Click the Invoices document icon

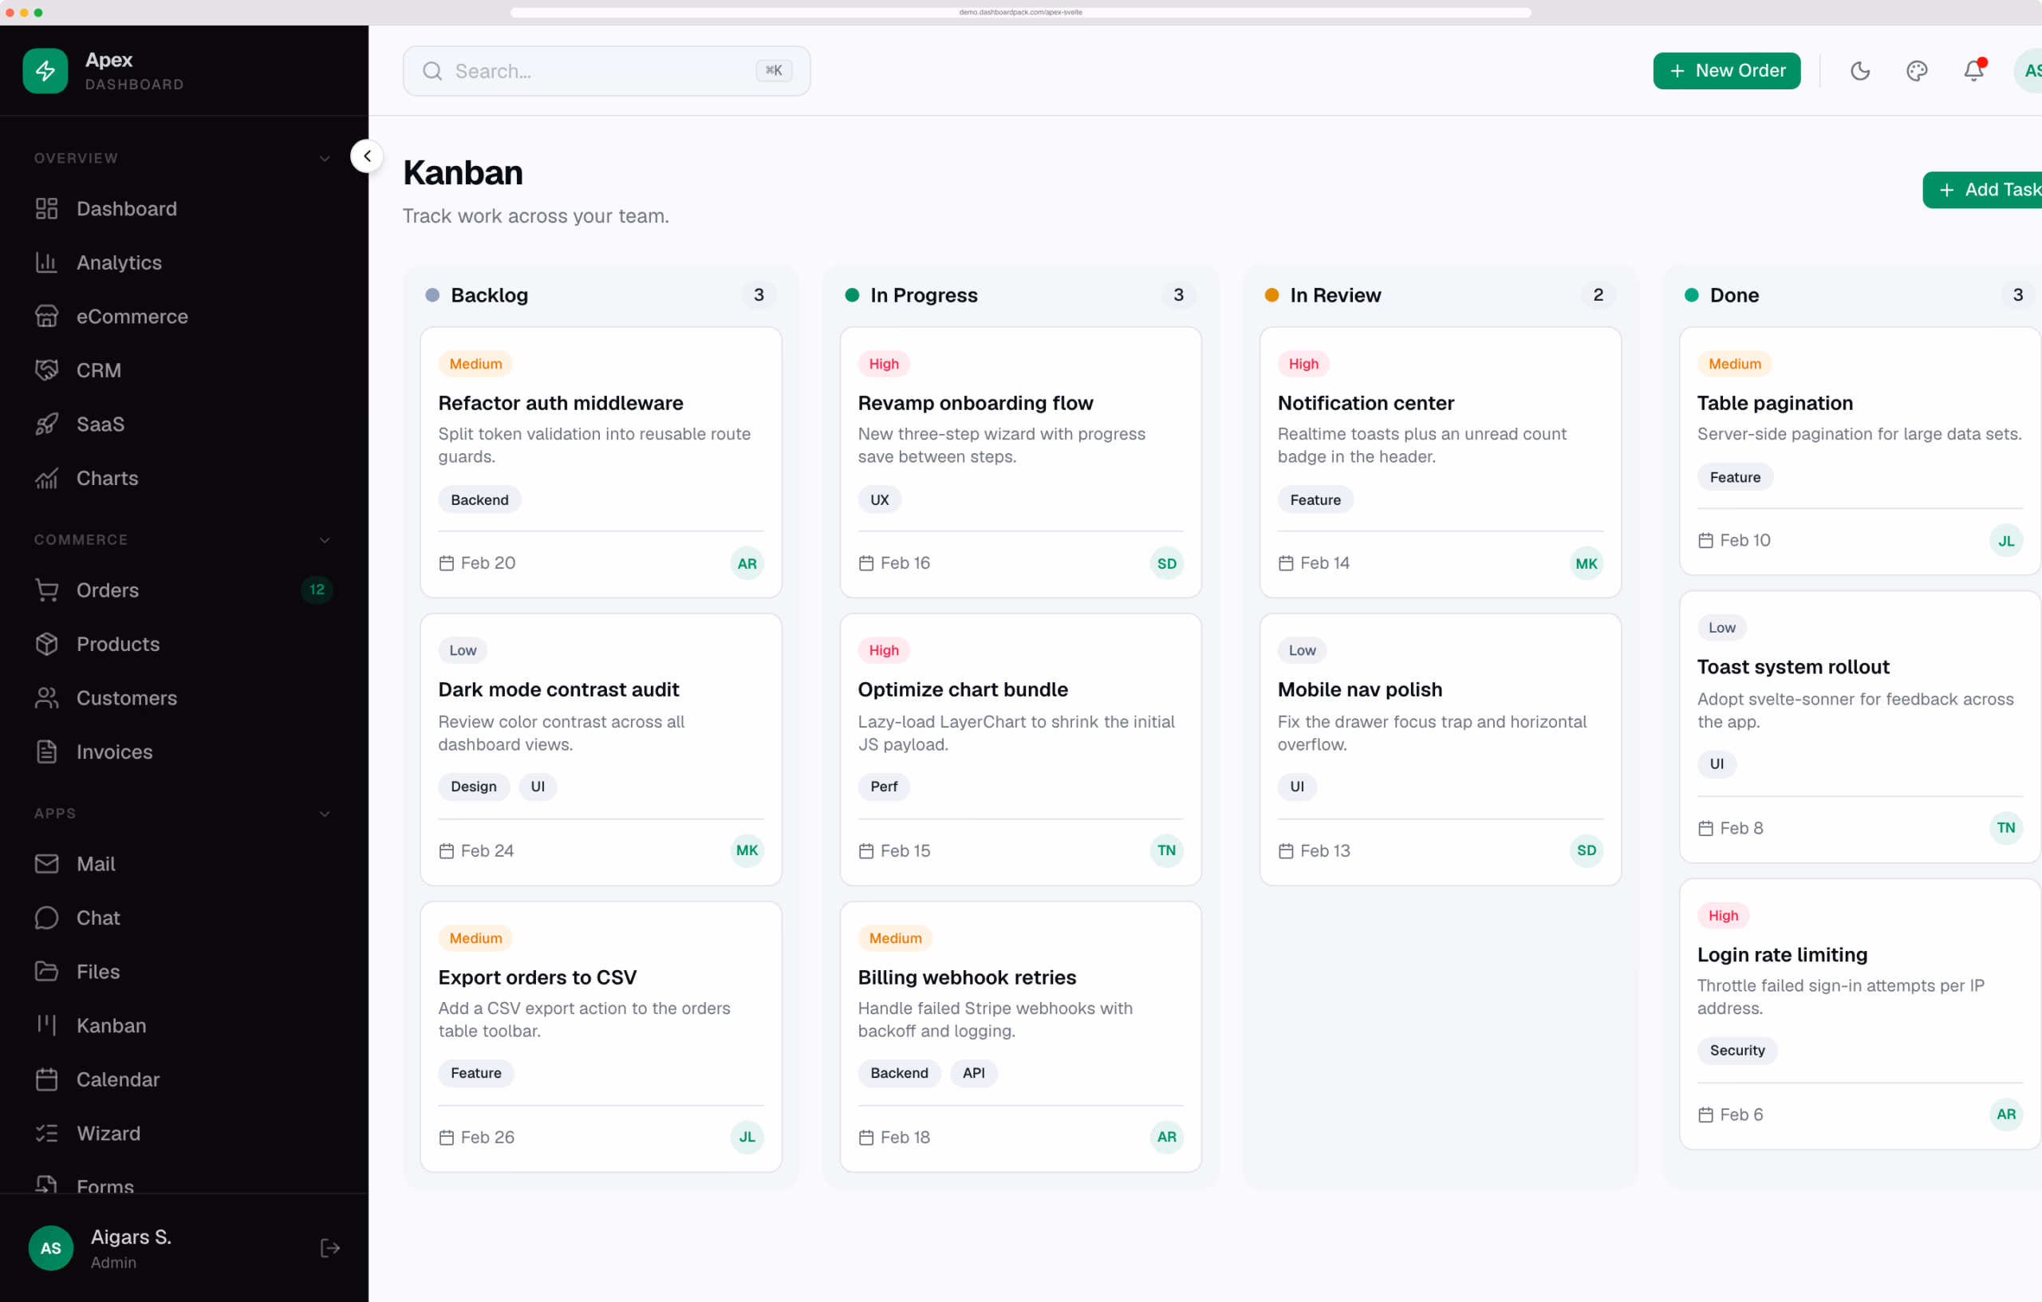point(46,752)
